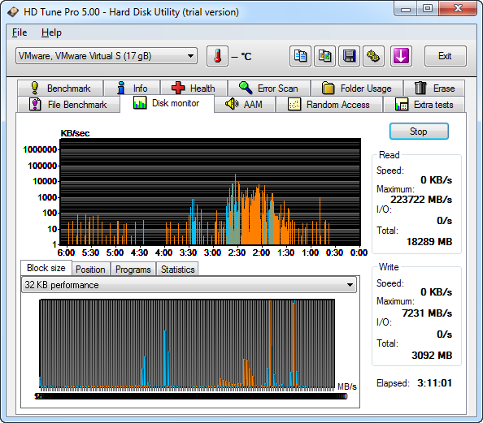Switch to the AAM tab
The width and height of the screenshot is (483, 423).
point(245,105)
